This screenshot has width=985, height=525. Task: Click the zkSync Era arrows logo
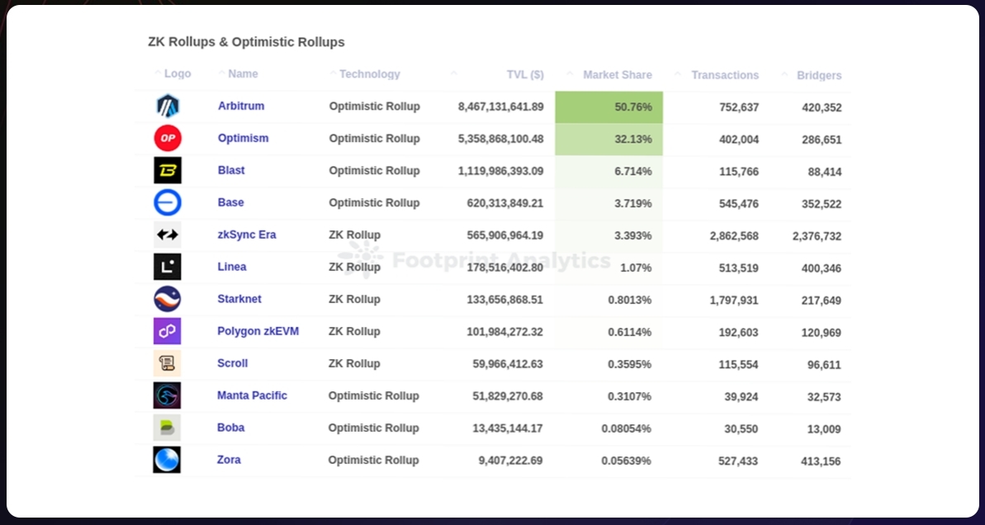tap(168, 234)
